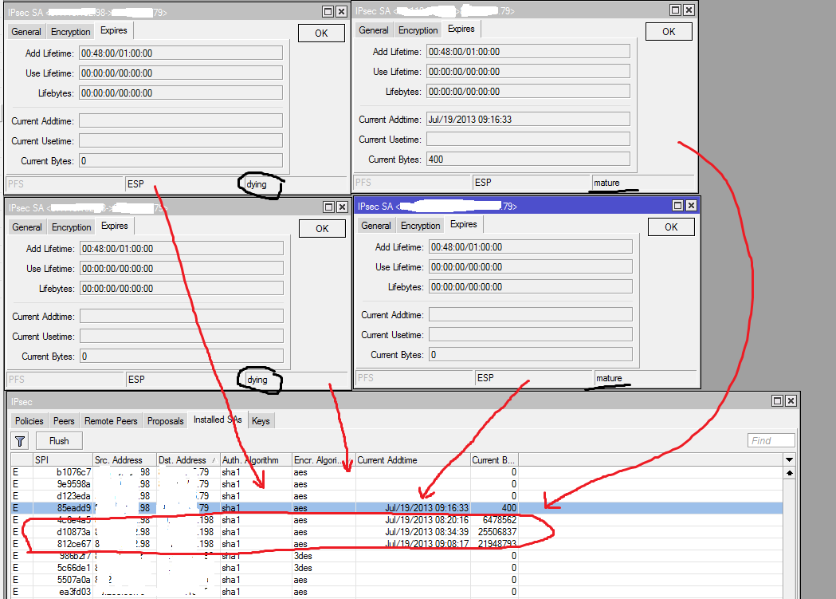Maximize the blue-titled active IPsec SA window

pos(677,205)
